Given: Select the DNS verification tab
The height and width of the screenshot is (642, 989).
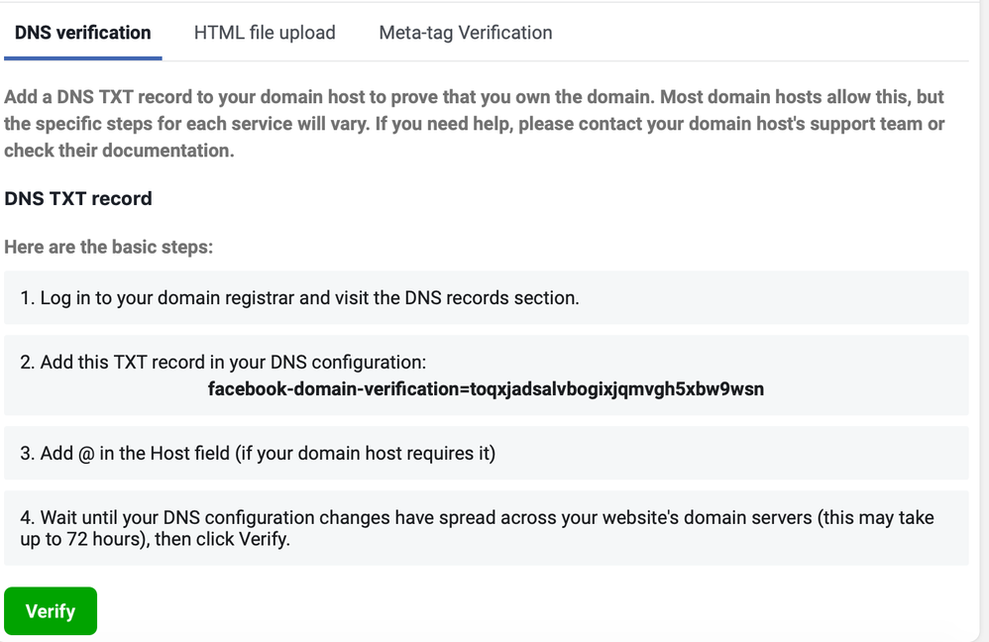Looking at the screenshot, I should [x=82, y=32].
